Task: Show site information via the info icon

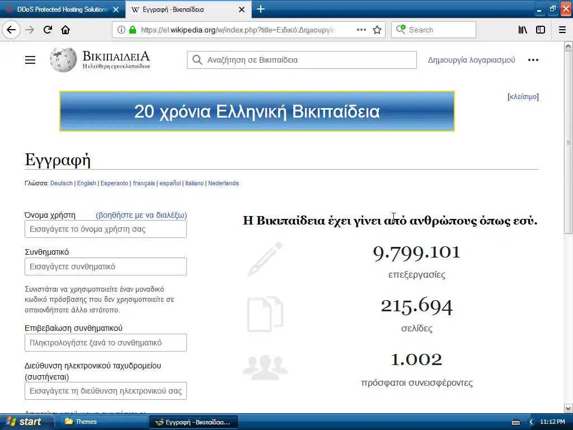Action: pos(121,30)
